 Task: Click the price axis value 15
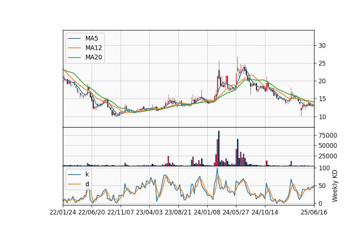[x=322, y=99]
